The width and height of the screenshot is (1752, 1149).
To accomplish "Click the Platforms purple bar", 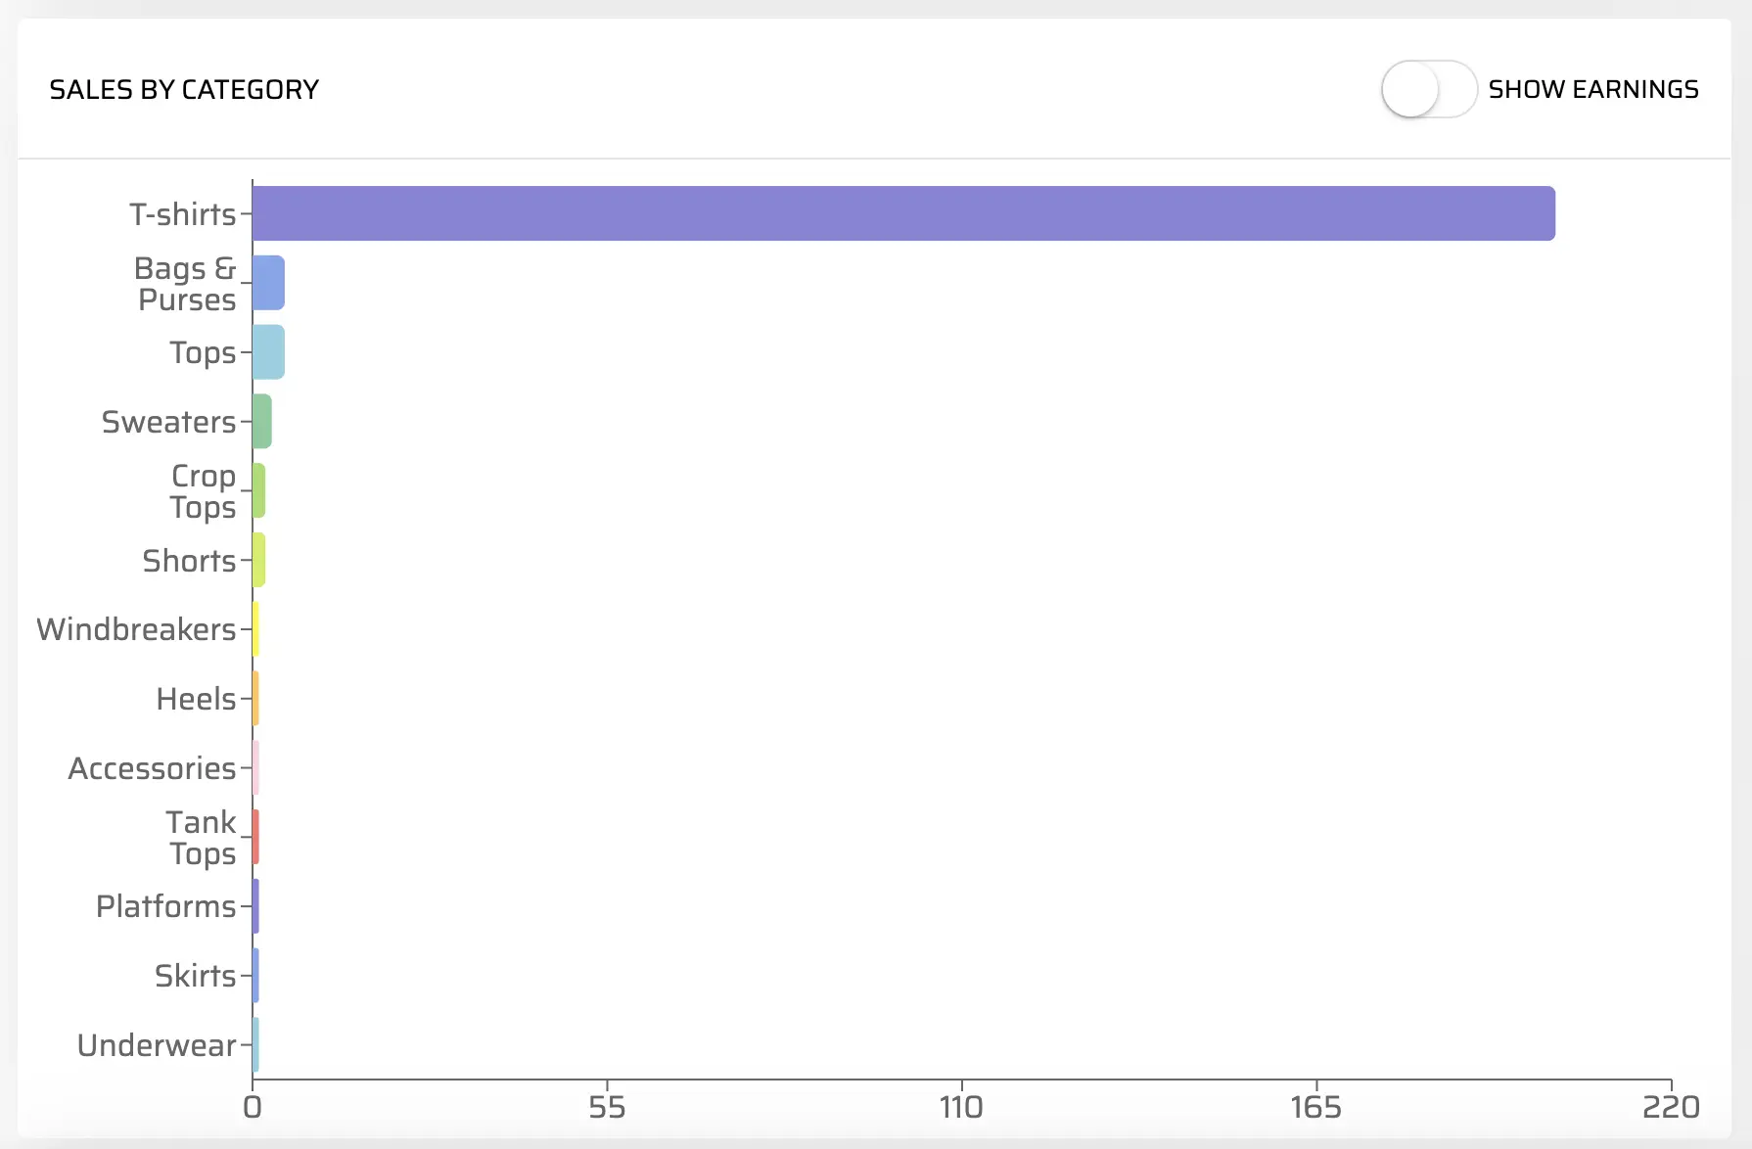I will [x=255, y=906].
